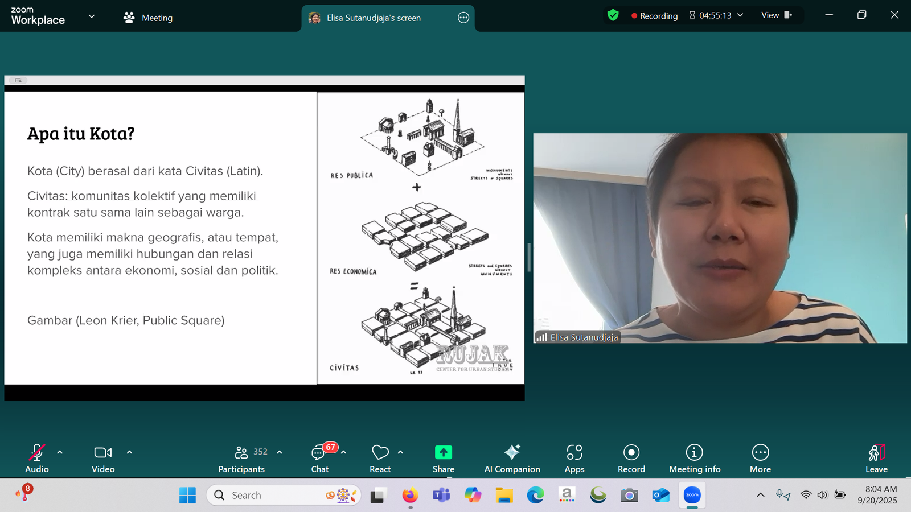Open the Participants list
This screenshot has width=911, height=512.
[242, 458]
